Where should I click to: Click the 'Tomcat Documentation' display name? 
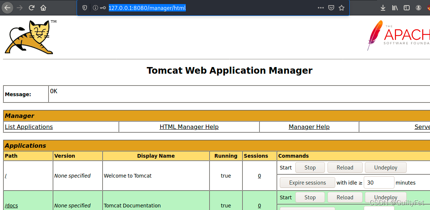pyautogui.click(x=132, y=206)
